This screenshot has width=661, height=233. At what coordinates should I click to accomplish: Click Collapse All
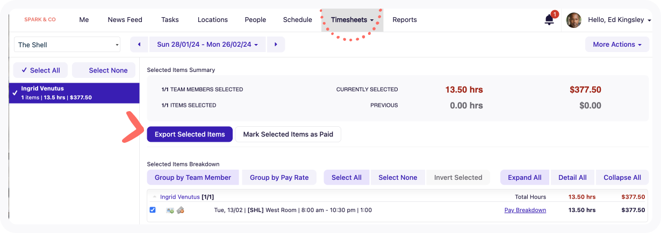(x=622, y=177)
